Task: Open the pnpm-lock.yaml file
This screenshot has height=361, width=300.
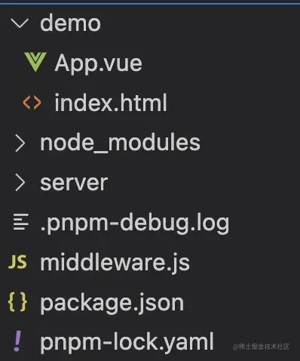Action: click(x=127, y=342)
